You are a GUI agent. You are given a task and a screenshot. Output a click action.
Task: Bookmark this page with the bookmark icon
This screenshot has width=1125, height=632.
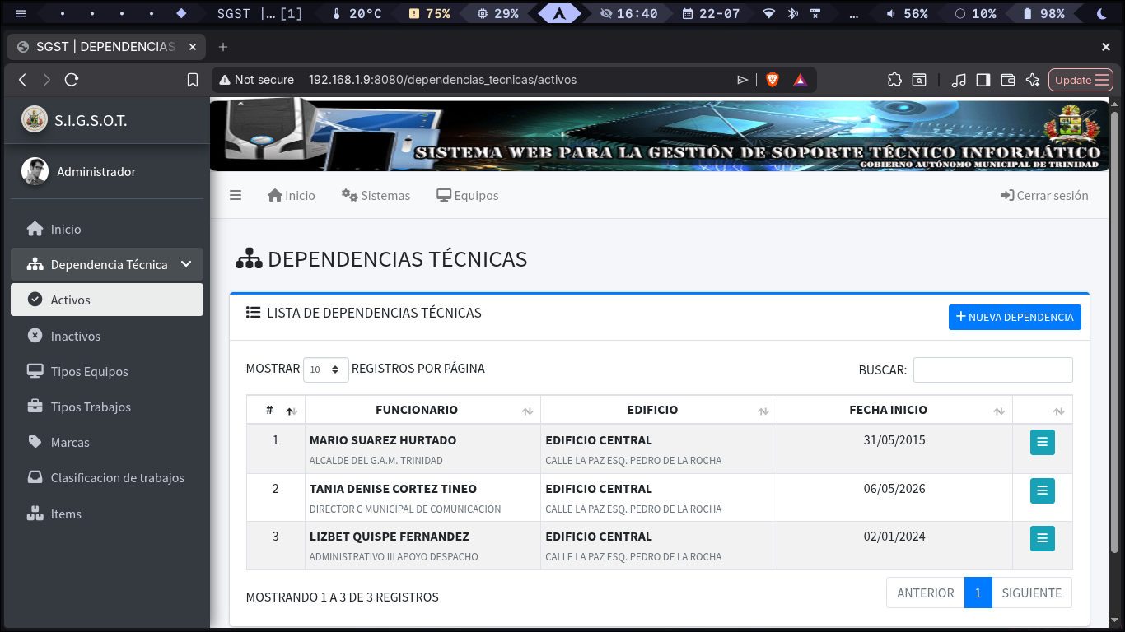[x=193, y=80]
